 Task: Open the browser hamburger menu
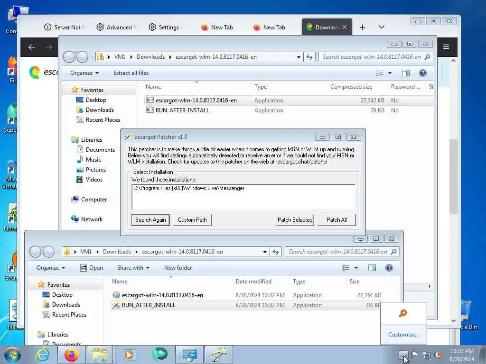point(446,47)
